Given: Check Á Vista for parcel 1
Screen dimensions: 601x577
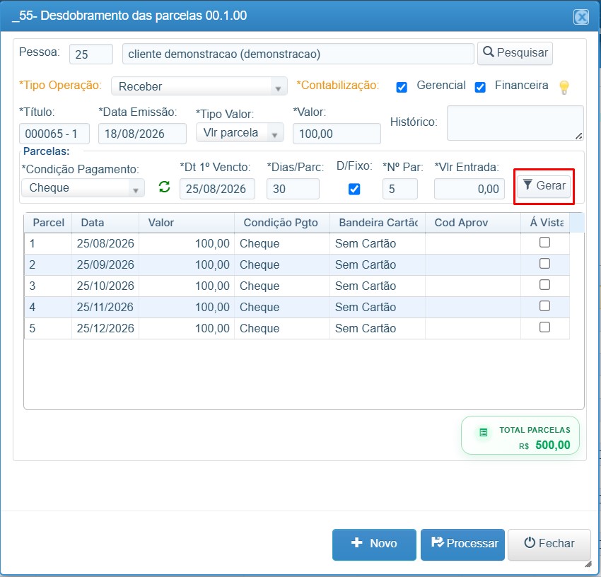Looking at the screenshot, I should 544,243.
